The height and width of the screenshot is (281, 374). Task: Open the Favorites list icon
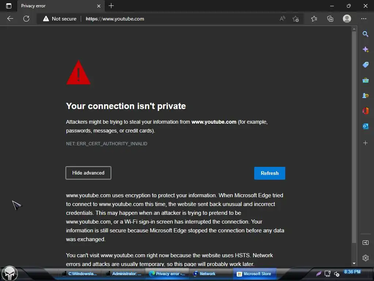click(x=314, y=19)
